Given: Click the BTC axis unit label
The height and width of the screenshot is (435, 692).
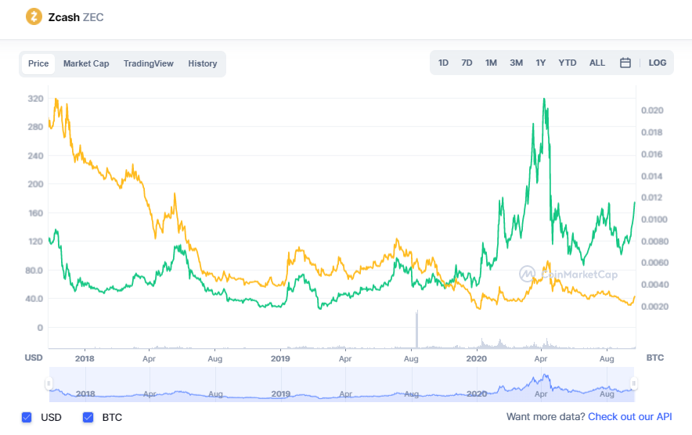Looking at the screenshot, I should pyautogui.click(x=655, y=358).
